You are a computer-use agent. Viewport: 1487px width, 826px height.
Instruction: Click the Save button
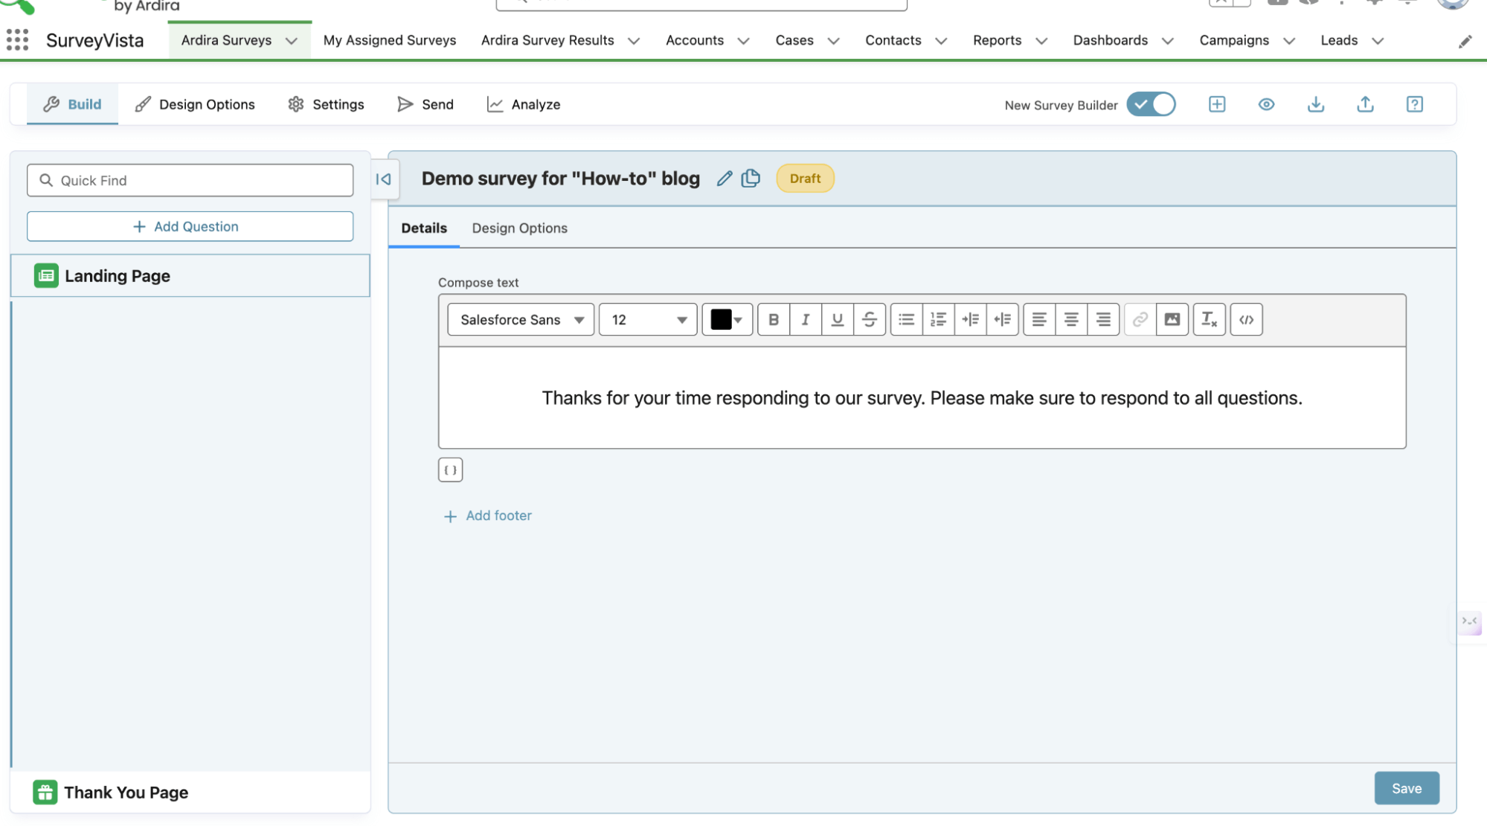click(x=1407, y=788)
